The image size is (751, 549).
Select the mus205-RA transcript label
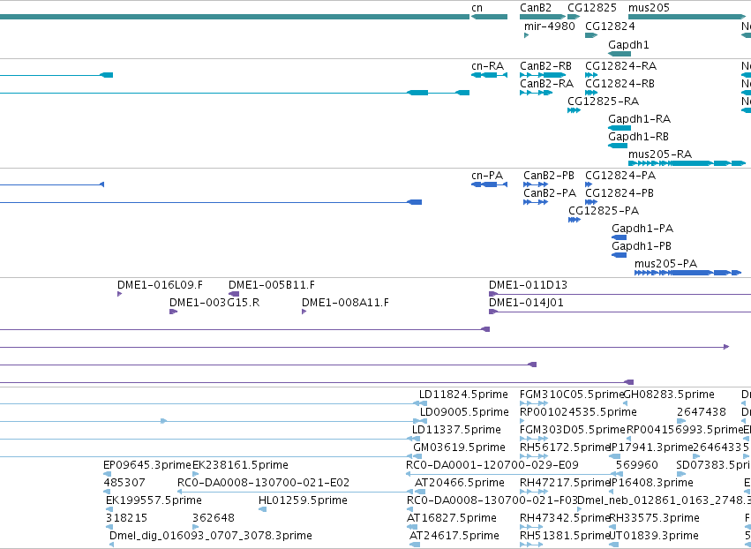660,154
